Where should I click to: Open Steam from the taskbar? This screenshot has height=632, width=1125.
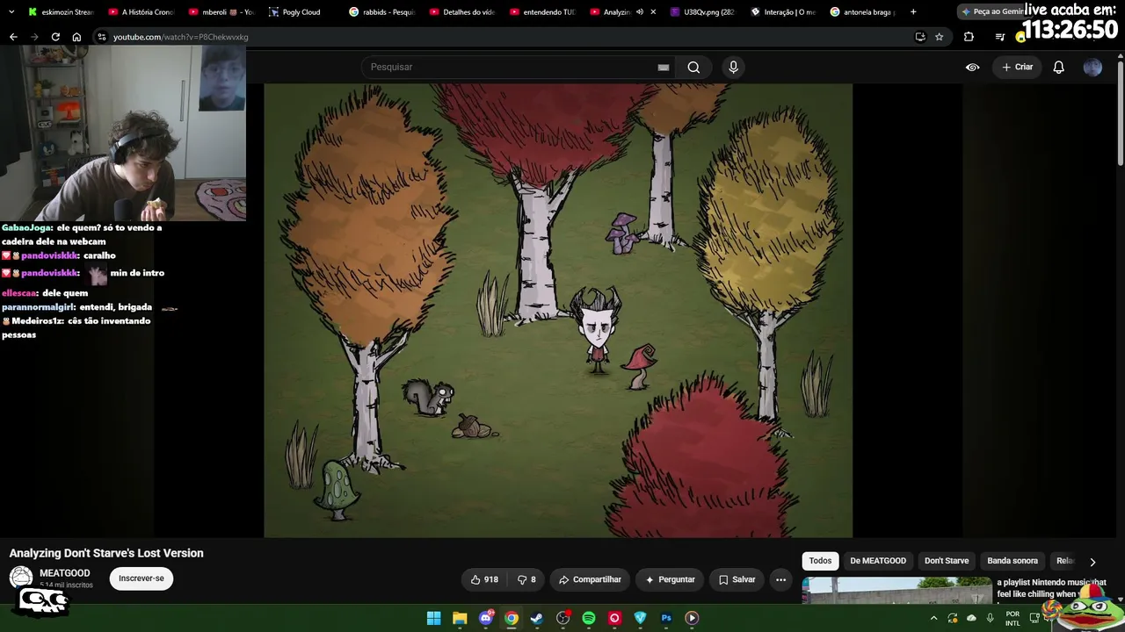pyautogui.click(x=537, y=618)
